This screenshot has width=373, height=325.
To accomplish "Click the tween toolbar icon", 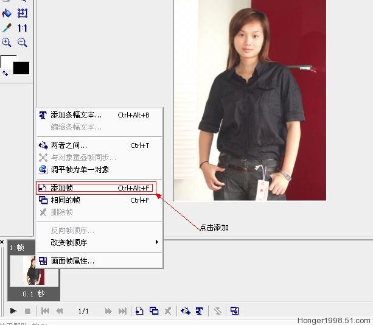I will tap(186, 311).
